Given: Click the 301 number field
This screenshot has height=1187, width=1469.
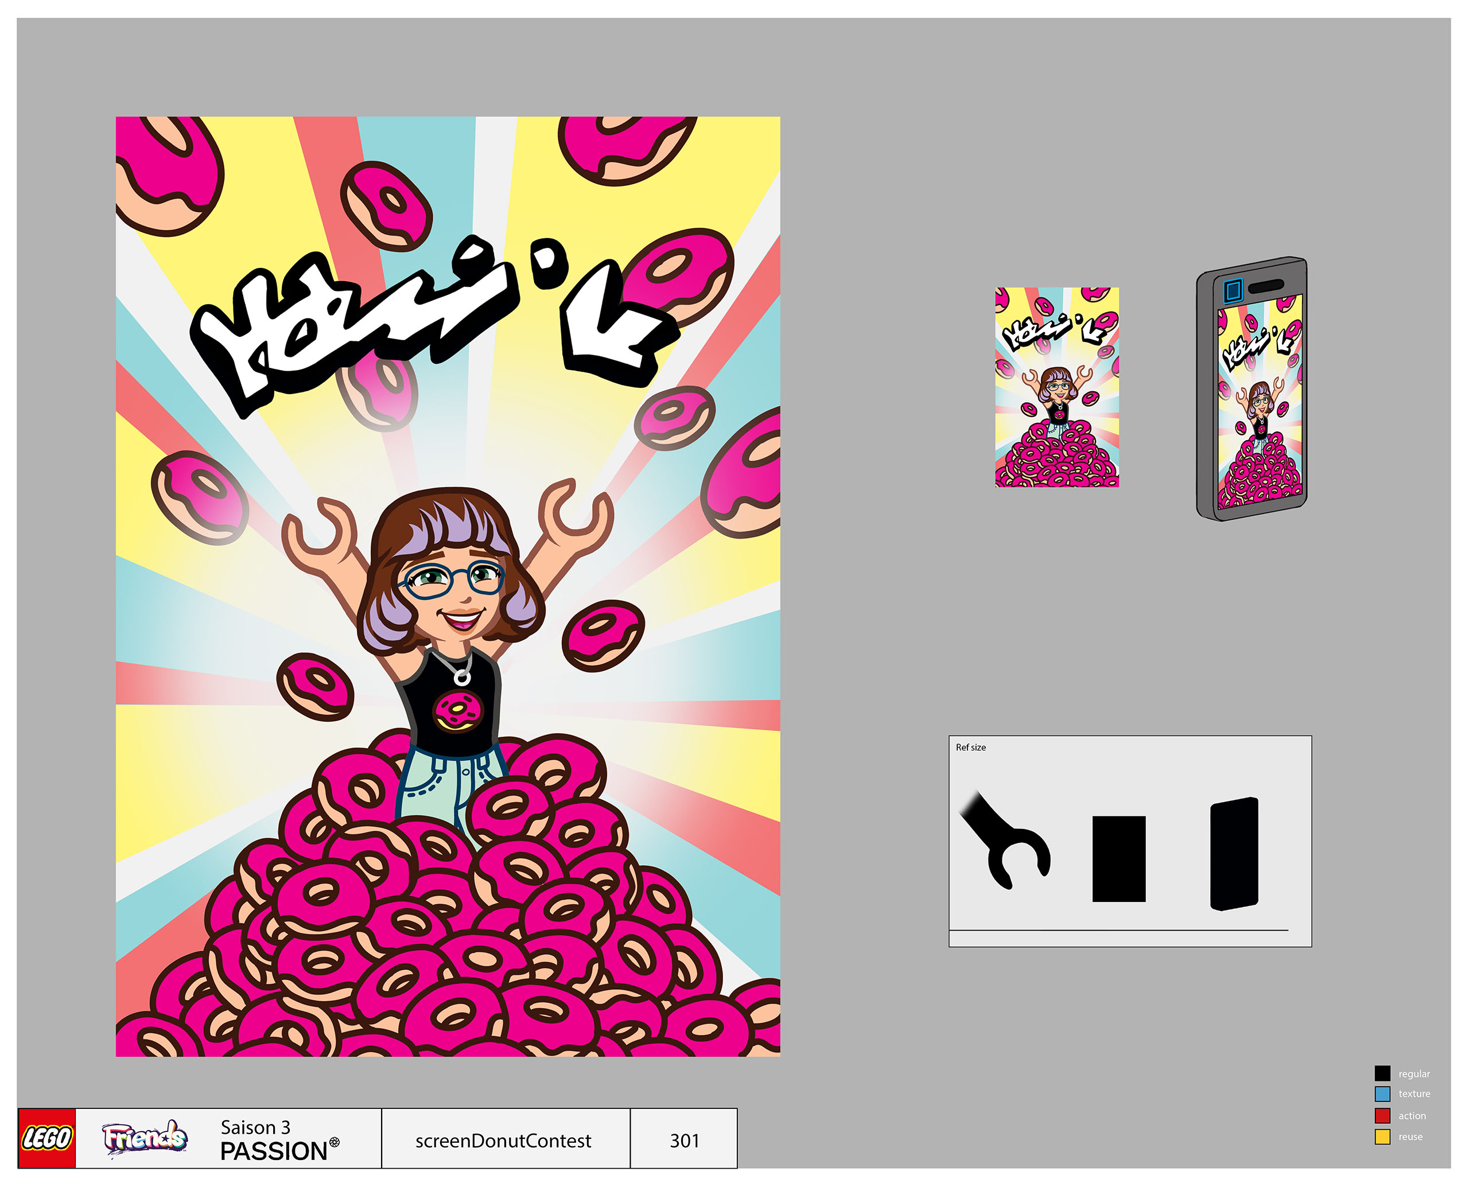Looking at the screenshot, I should coord(684,1141).
